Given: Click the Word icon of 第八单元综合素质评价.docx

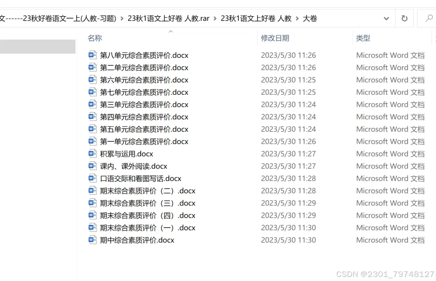Looking at the screenshot, I should 92,55.
